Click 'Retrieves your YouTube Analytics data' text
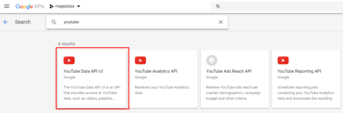The width and height of the screenshot is (343, 113). click(162, 90)
